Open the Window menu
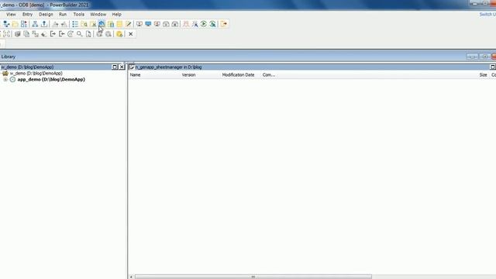The image size is (496, 279). point(98,14)
